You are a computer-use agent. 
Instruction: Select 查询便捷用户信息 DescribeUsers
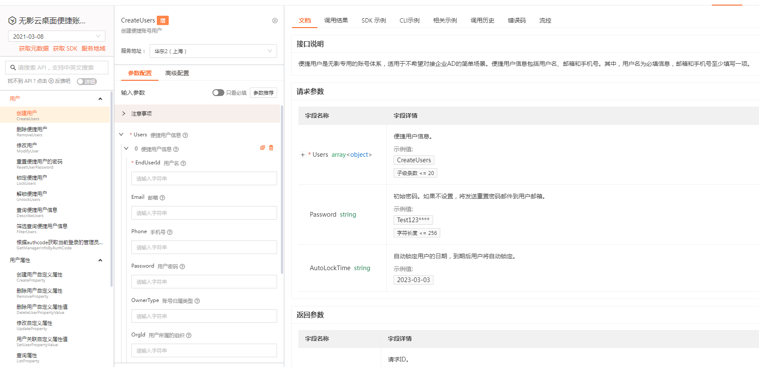tap(55, 212)
